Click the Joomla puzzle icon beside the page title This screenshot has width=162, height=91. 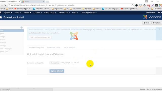(x=1, y=17)
